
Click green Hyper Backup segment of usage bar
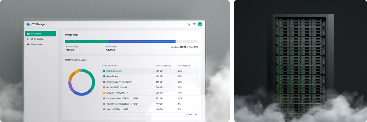[x=86, y=41]
